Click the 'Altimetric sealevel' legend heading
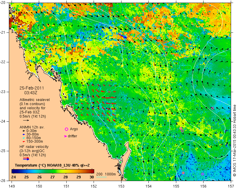This screenshot has height=189, width=237. [35, 100]
